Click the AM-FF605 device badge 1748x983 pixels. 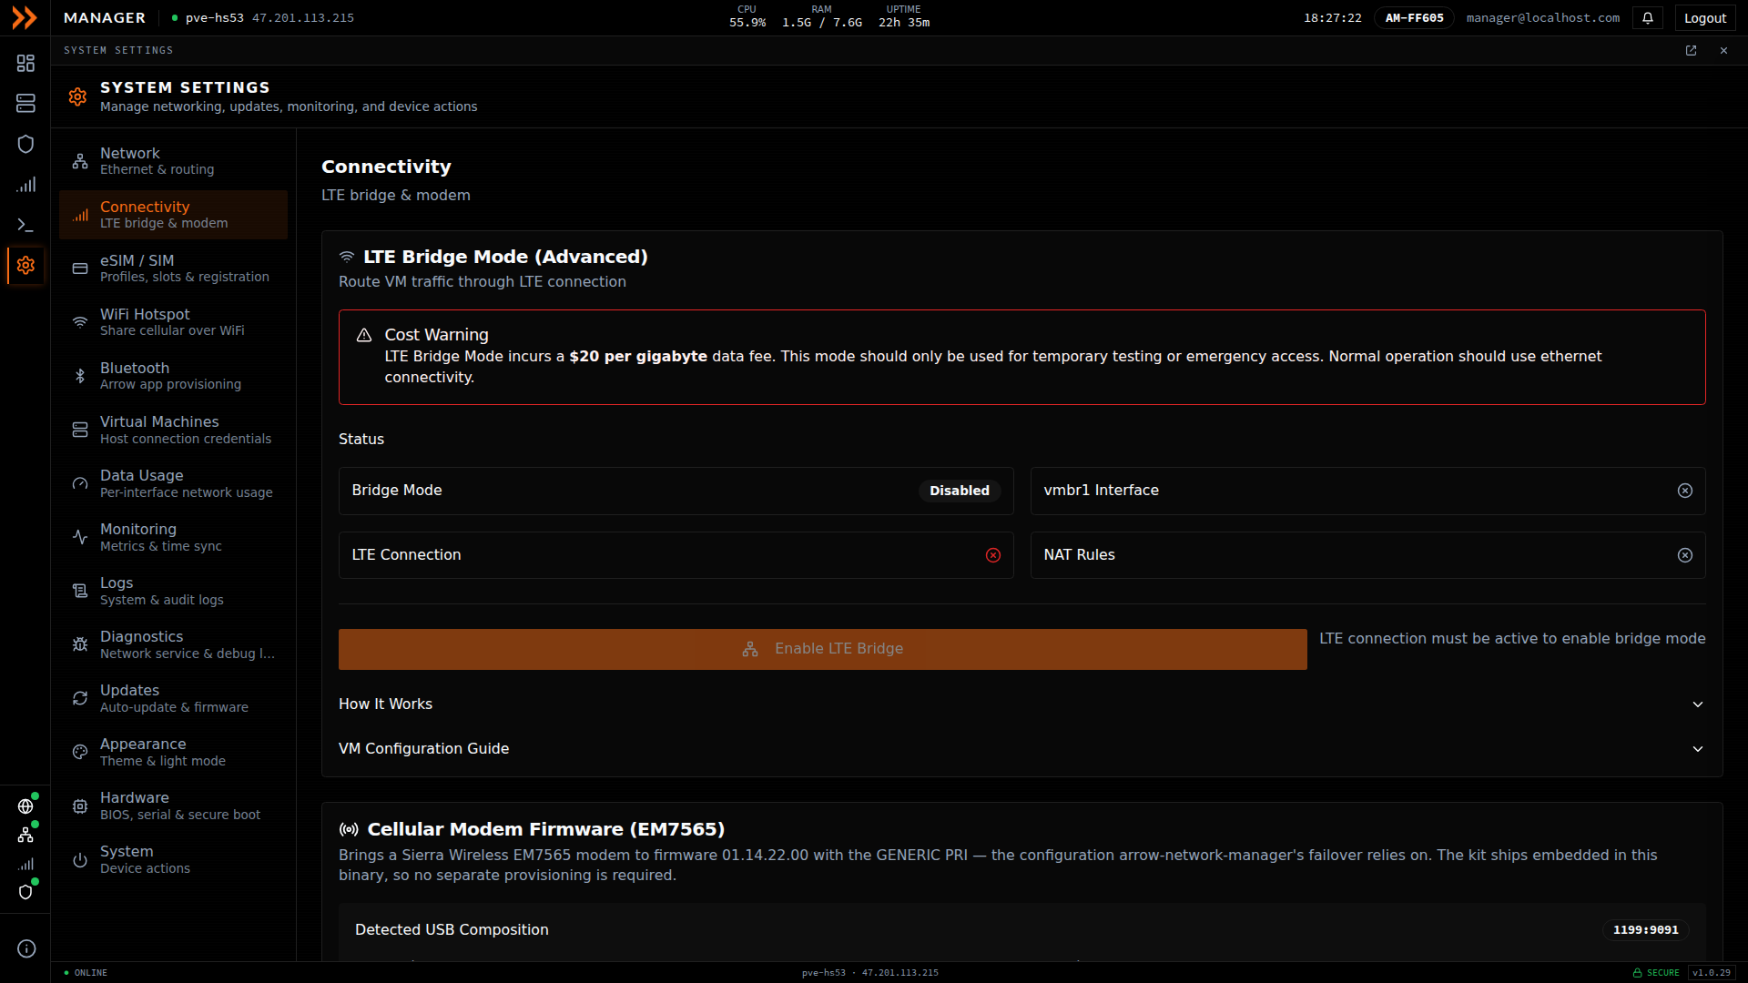[1414, 18]
